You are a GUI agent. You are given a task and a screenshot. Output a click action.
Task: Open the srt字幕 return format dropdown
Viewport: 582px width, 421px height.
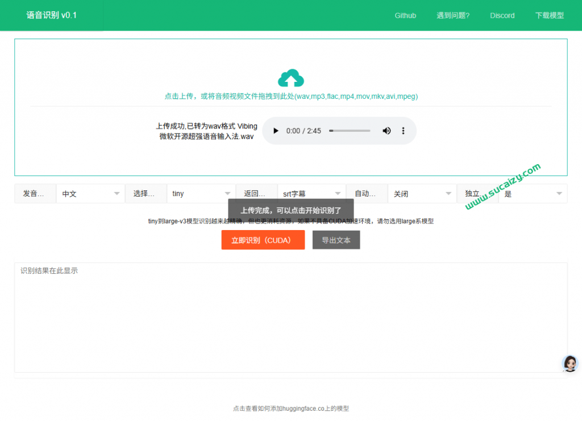[311, 194]
